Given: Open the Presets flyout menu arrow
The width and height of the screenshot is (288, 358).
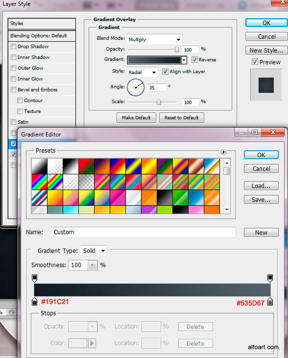Looking at the screenshot, I should [x=223, y=152].
